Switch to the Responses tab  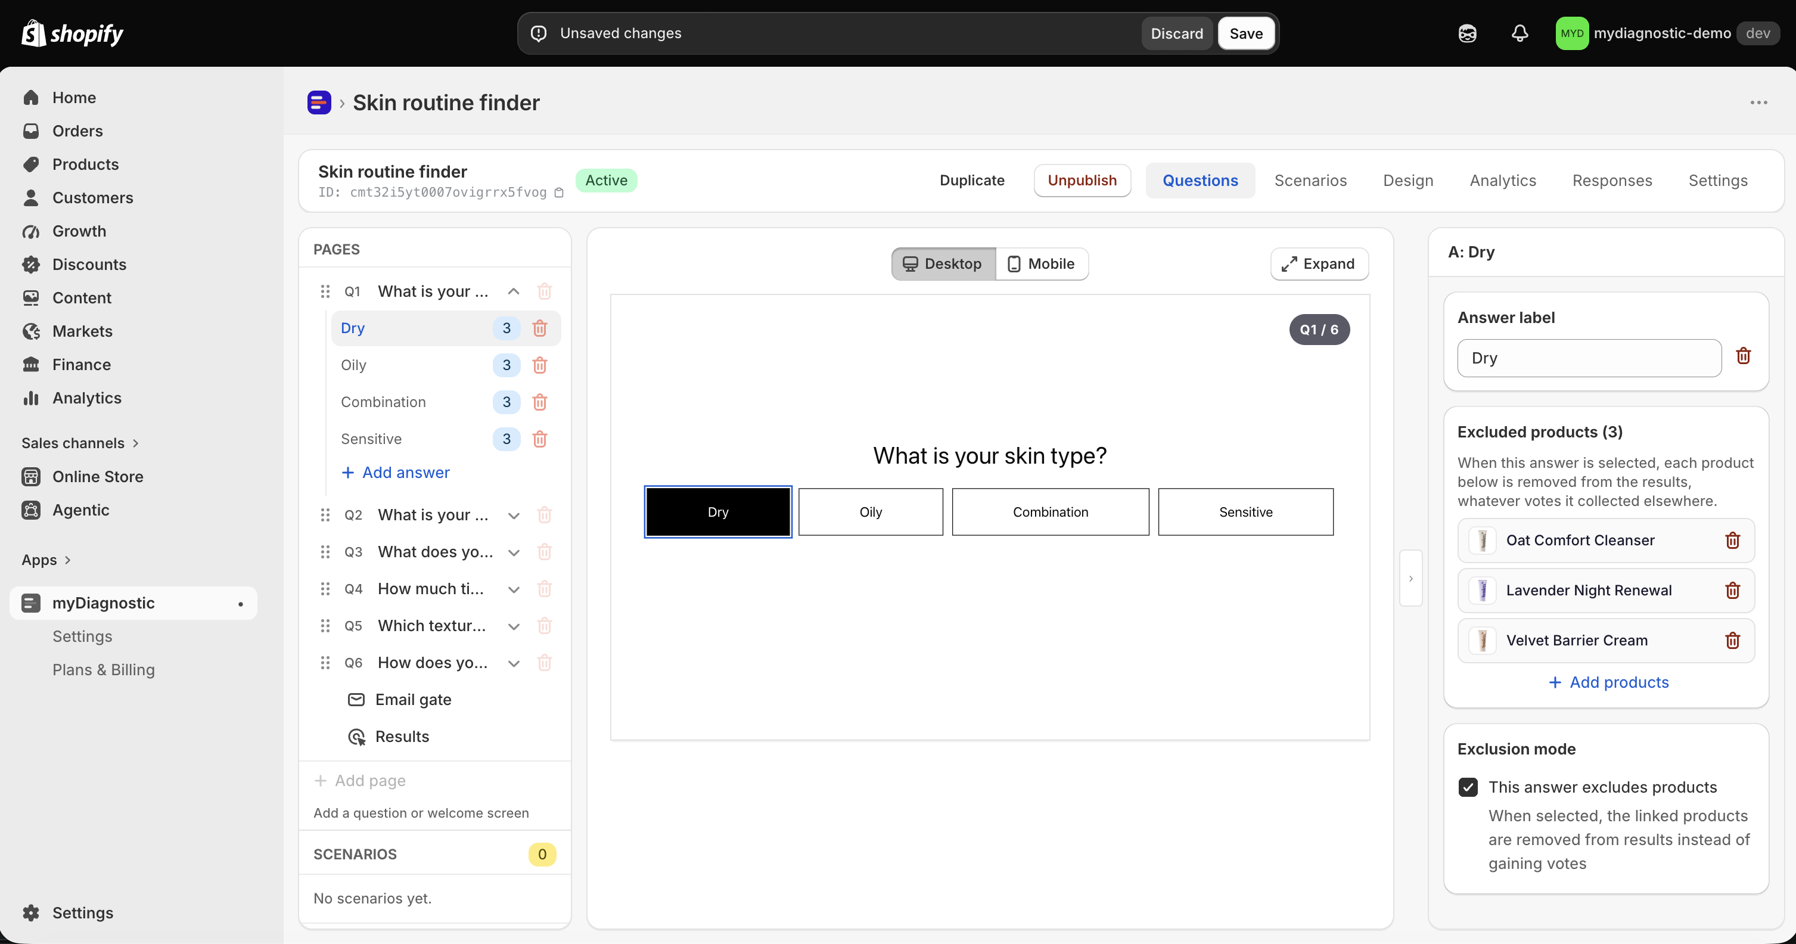click(1612, 181)
